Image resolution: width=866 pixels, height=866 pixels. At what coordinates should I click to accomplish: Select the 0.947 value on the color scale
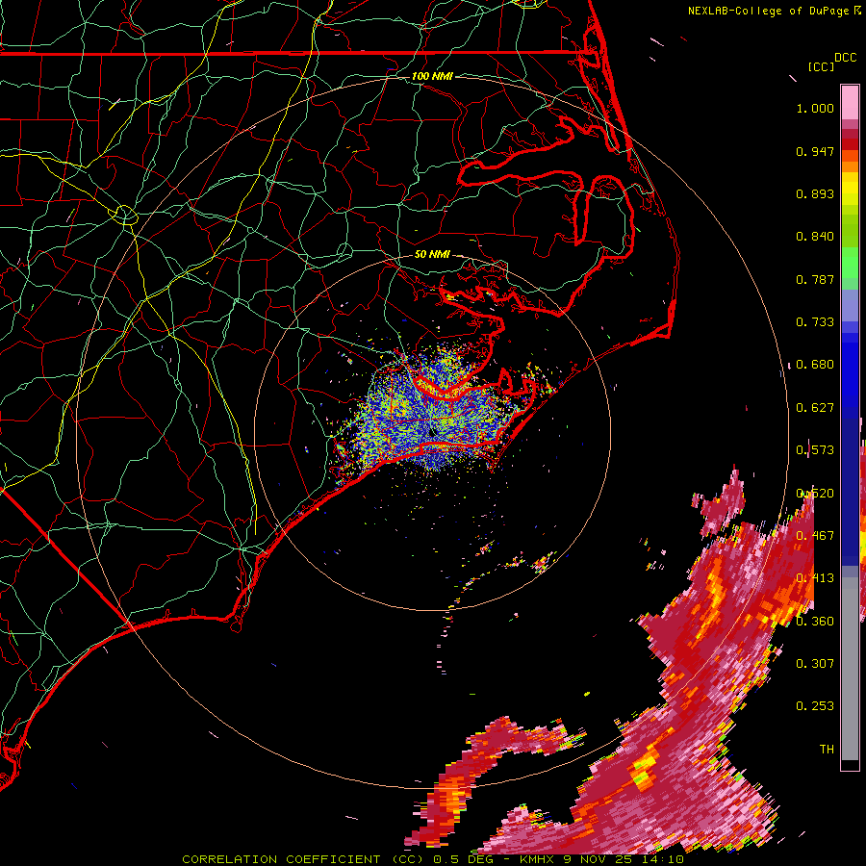(x=815, y=151)
